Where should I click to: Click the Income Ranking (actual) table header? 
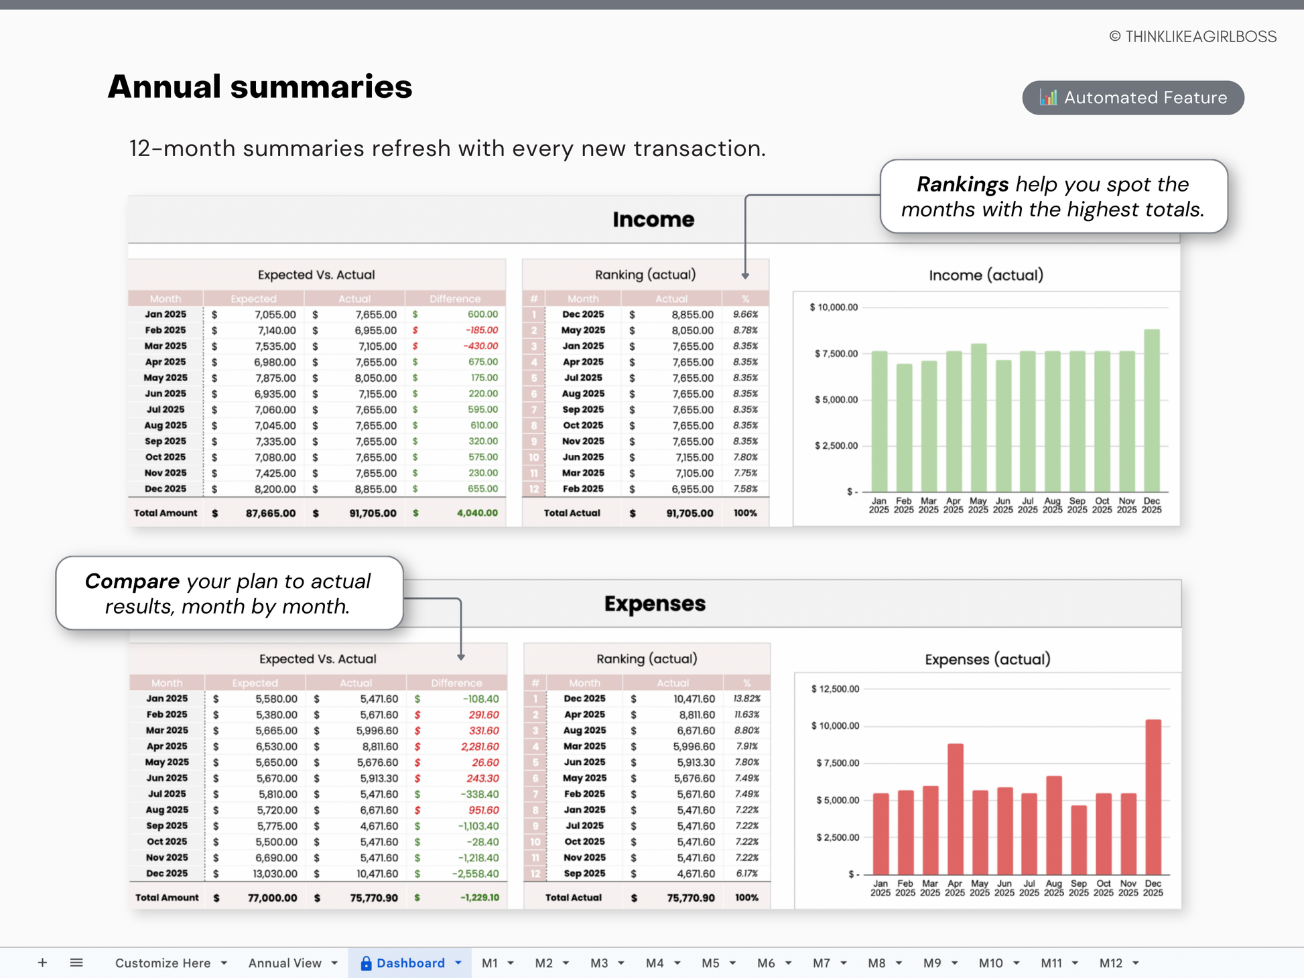coord(645,275)
